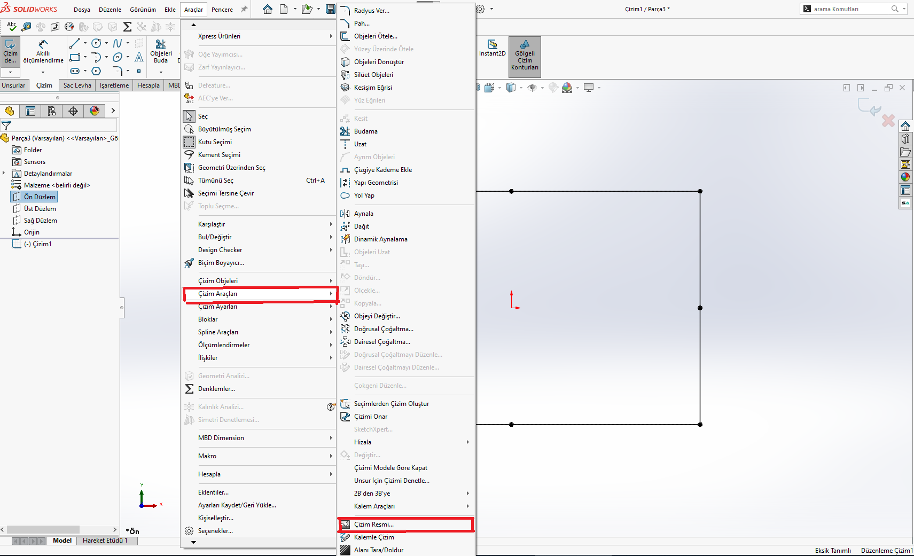Select the corner rectangle sketch tool
Screen dimensions: 914x556
point(74,57)
